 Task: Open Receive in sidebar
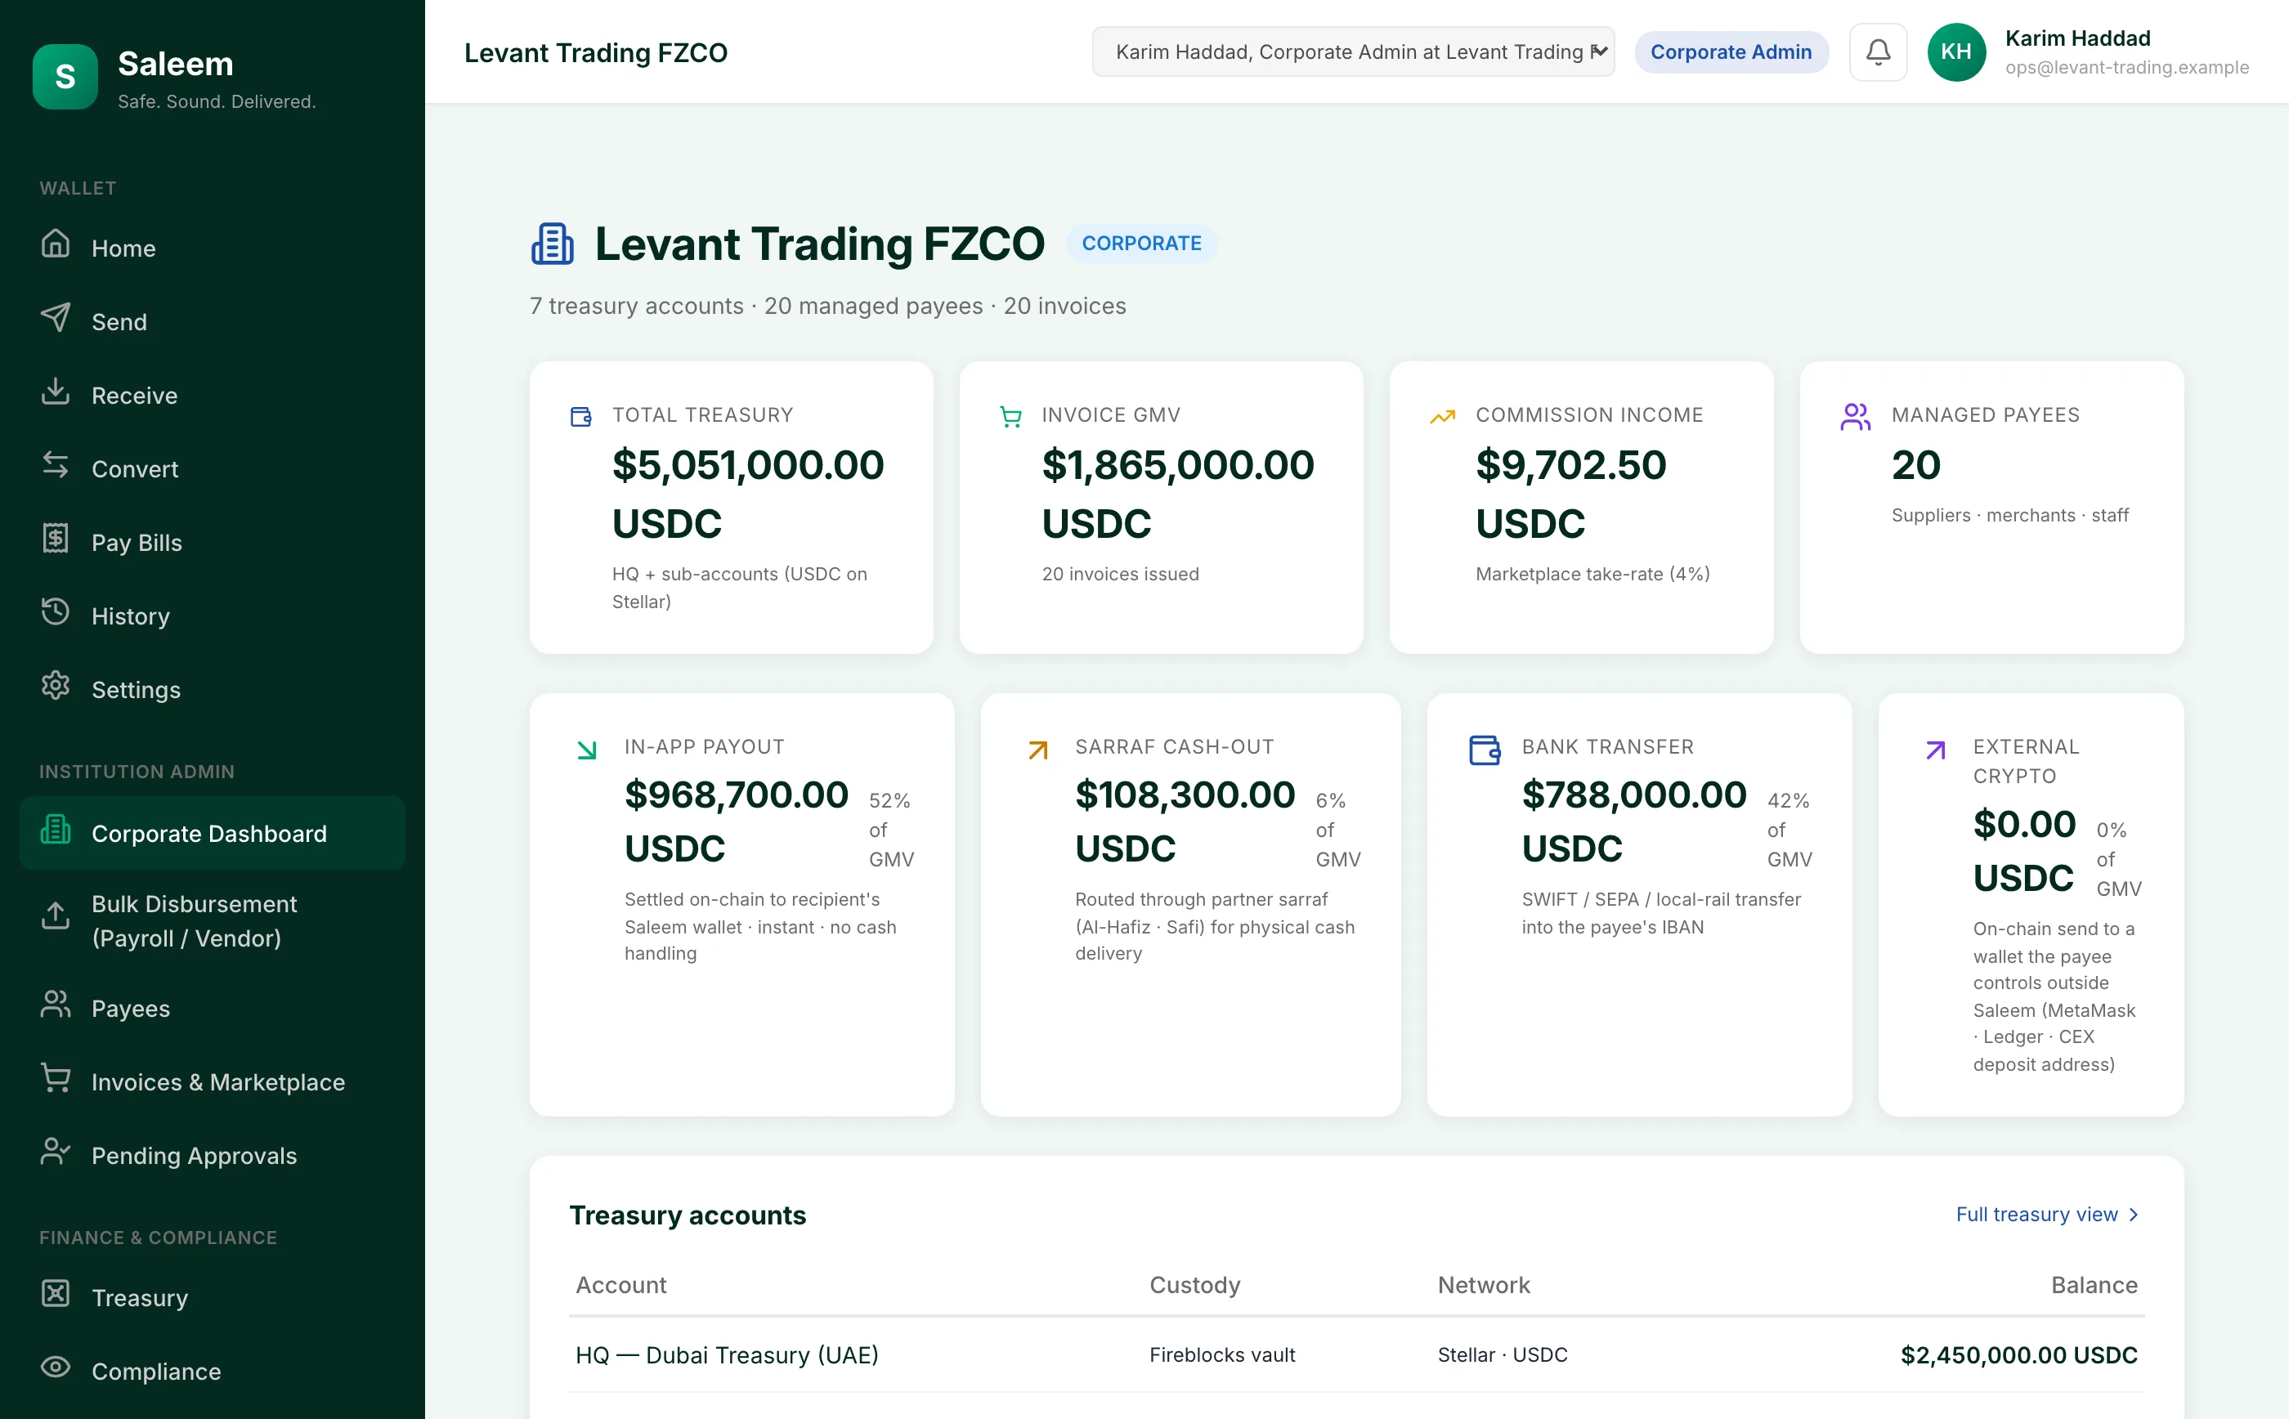tap(212, 395)
